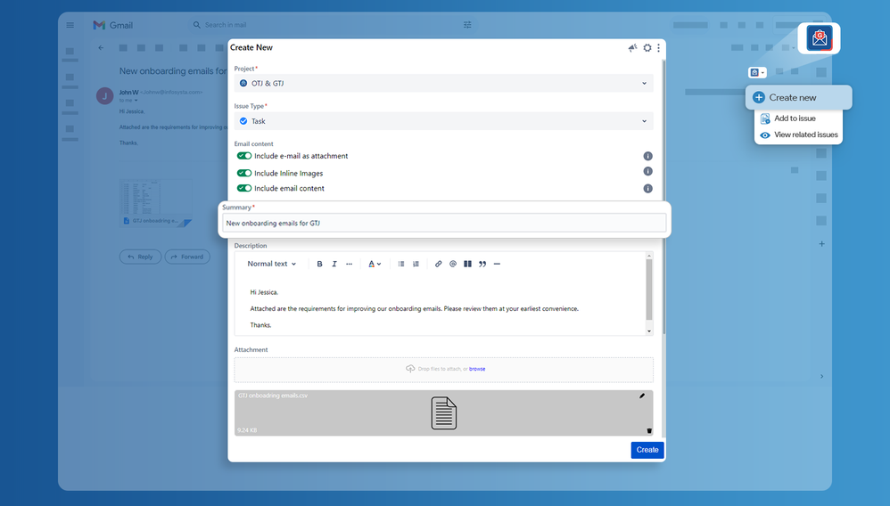Image resolution: width=890 pixels, height=506 pixels.
Task: Select View related issues menu item
Action: pyautogui.click(x=799, y=135)
